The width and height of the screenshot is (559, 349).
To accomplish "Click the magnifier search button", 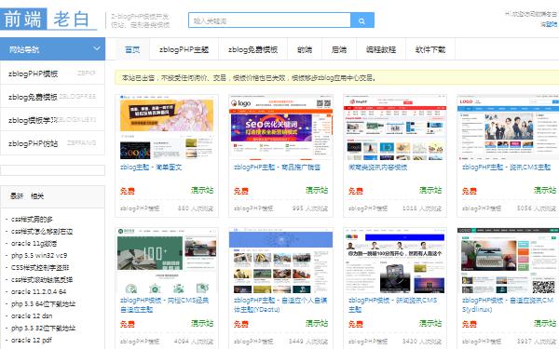I will click(x=361, y=20).
